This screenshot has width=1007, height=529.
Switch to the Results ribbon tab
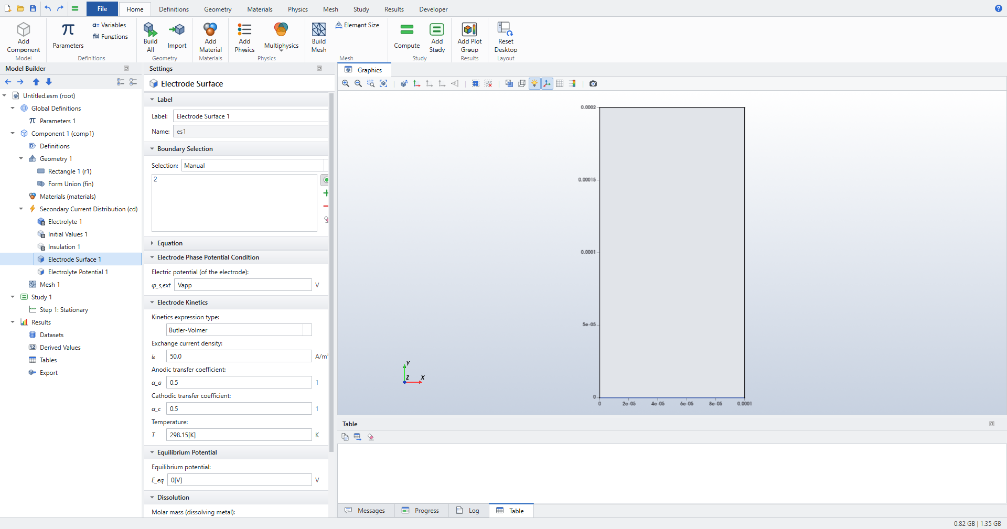[x=394, y=9]
